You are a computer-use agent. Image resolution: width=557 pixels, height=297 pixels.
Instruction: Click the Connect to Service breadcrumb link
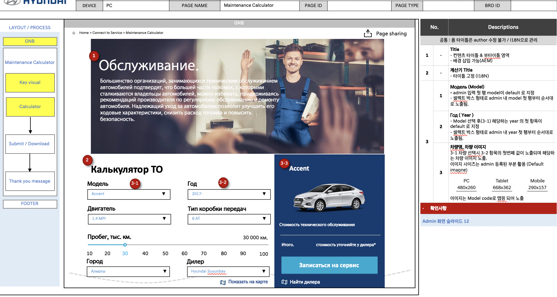tap(107, 33)
